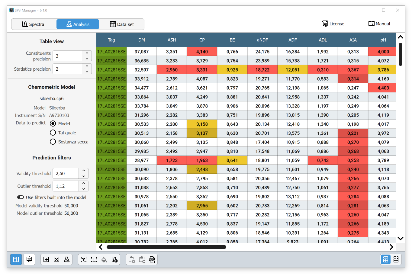
Task: Click the Outlier threshold input field
Action: coord(66,186)
